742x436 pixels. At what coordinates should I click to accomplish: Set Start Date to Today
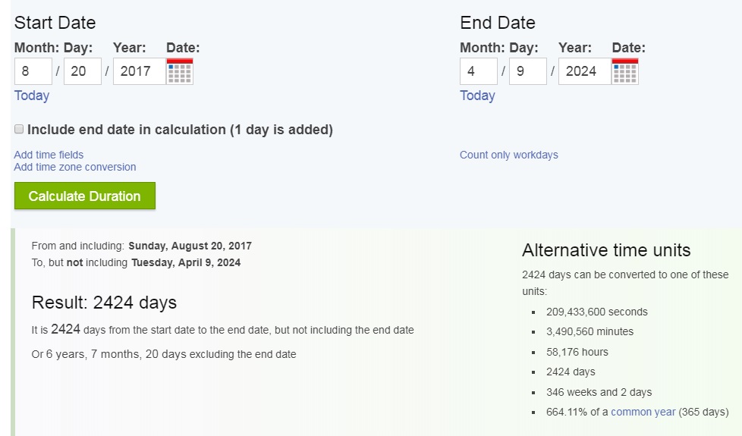[32, 96]
